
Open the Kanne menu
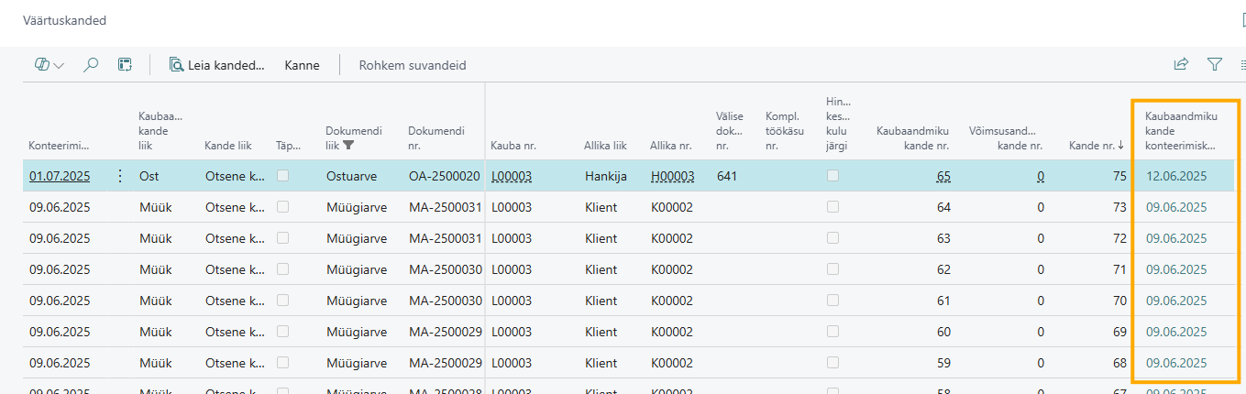(x=303, y=65)
